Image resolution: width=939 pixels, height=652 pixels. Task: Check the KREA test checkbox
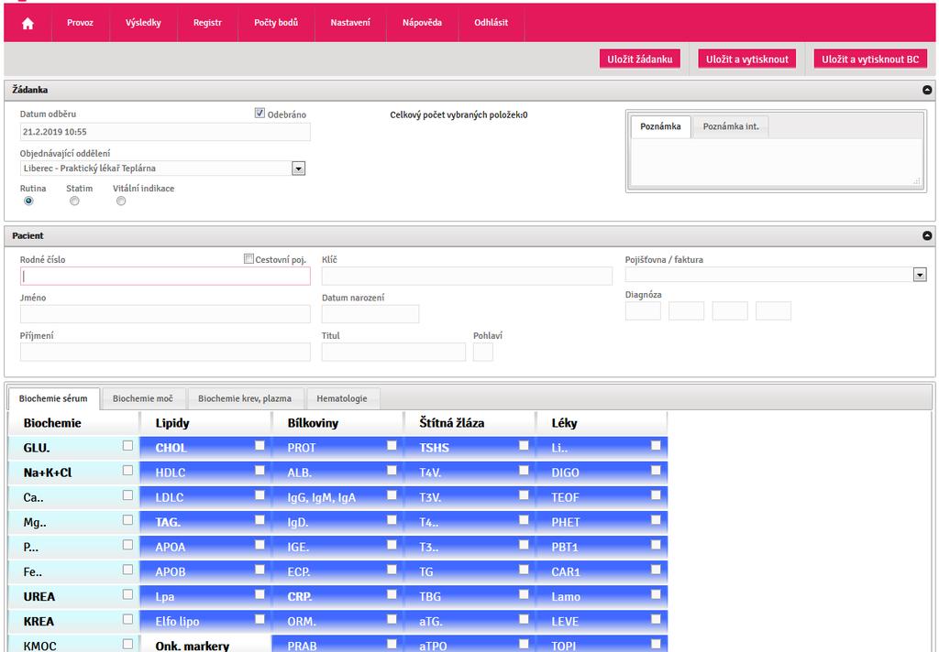click(127, 619)
